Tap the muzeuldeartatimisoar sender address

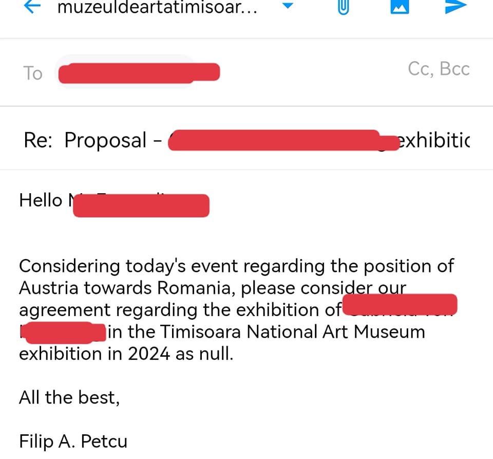[x=157, y=8]
